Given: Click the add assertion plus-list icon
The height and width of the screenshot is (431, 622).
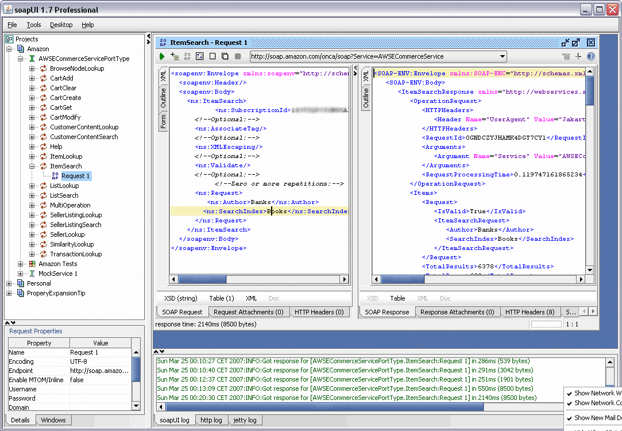Looking at the screenshot, I should [175, 56].
